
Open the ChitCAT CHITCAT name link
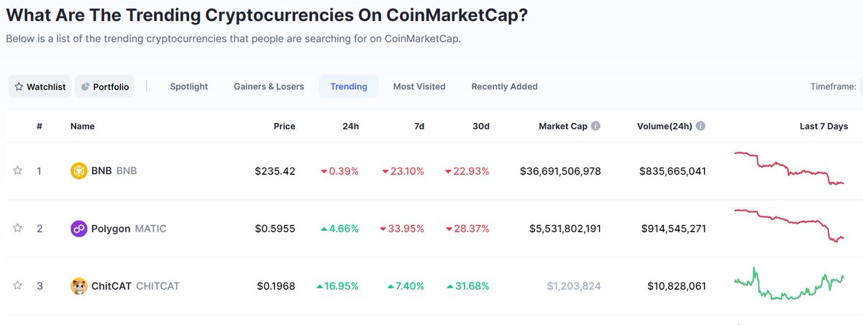[x=135, y=286]
